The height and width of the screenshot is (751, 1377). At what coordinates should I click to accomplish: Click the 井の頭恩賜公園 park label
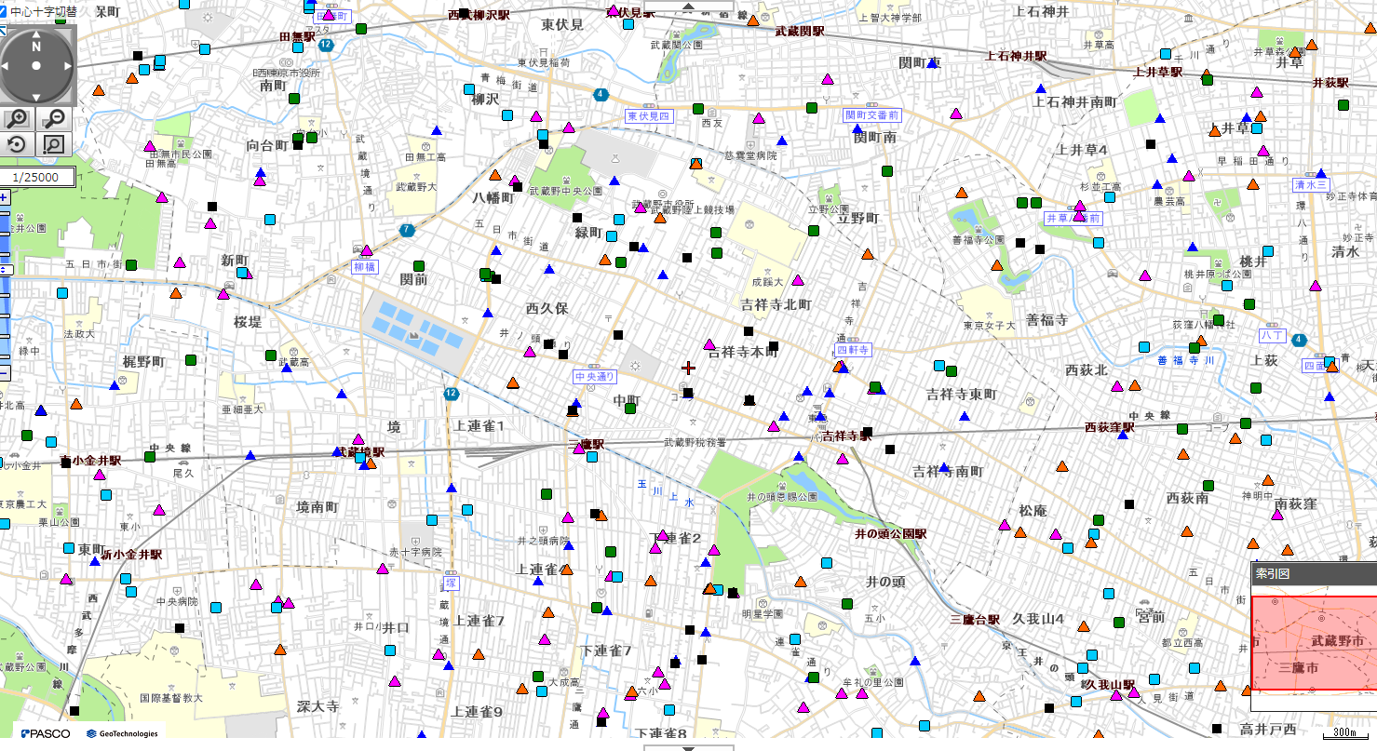pos(781,497)
